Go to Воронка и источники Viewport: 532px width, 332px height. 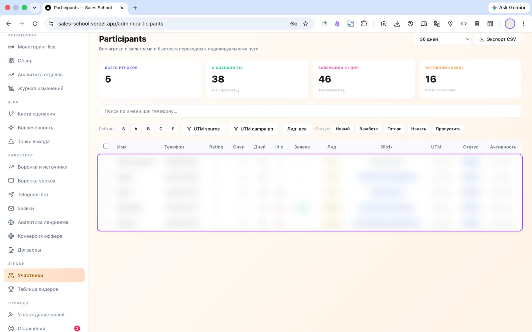pos(43,167)
